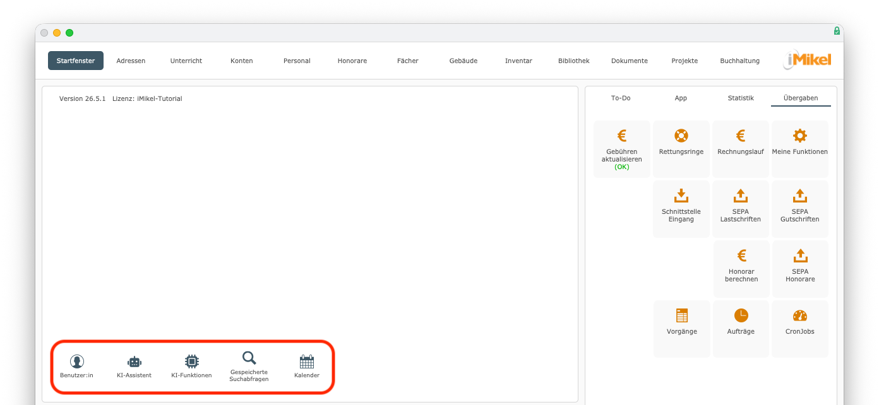Click the green window zoom button
The width and height of the screenshot is (879, 405).
click(69, 33)
